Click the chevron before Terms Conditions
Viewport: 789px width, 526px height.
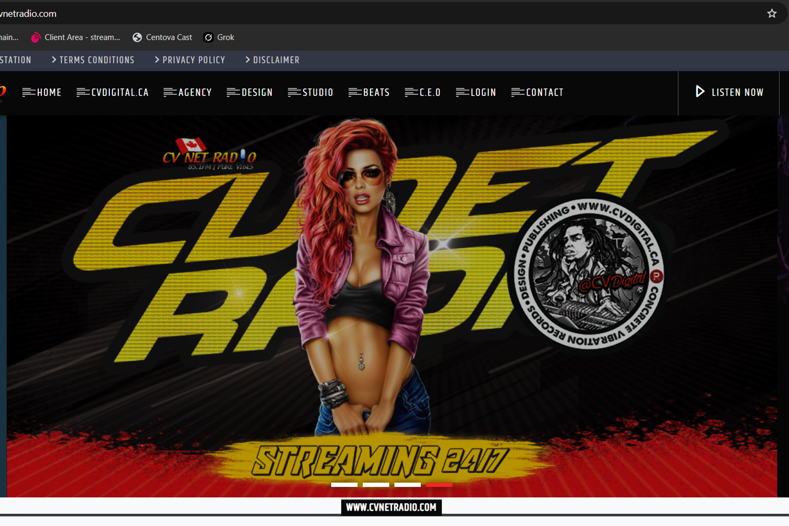[54, 60]
